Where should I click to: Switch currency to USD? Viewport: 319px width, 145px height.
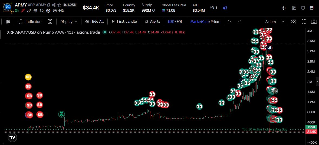[x=171, y=22]
